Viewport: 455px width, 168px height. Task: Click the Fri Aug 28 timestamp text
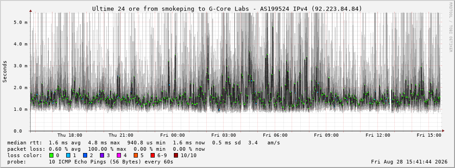tap(409, 162)
